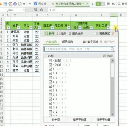Viewport: 127px width, 126px height.
Task: Expand more quick-access tools chevron
Action: point(24,4)
